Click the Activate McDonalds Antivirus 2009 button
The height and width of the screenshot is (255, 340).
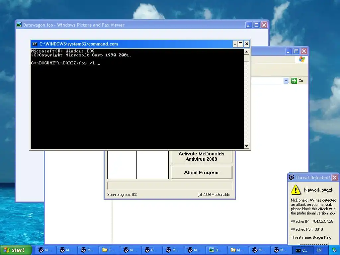[201, 157]
